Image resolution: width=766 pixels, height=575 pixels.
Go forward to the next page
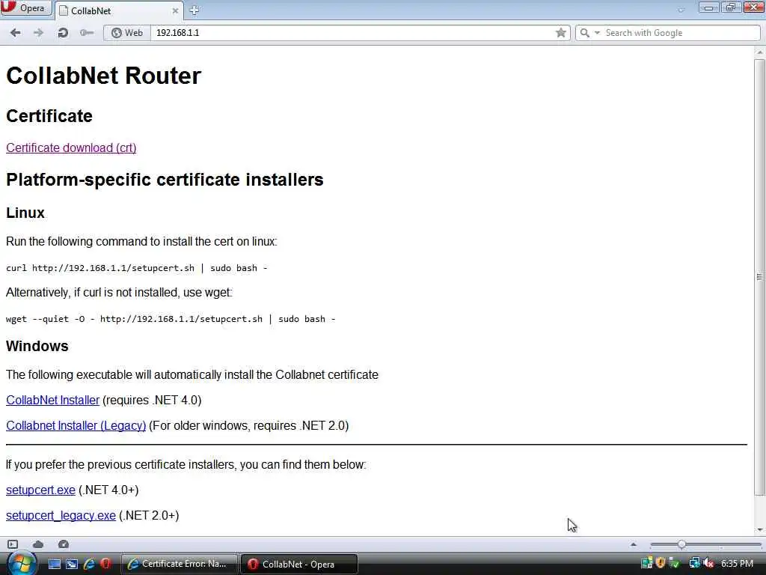pos(38,33)
